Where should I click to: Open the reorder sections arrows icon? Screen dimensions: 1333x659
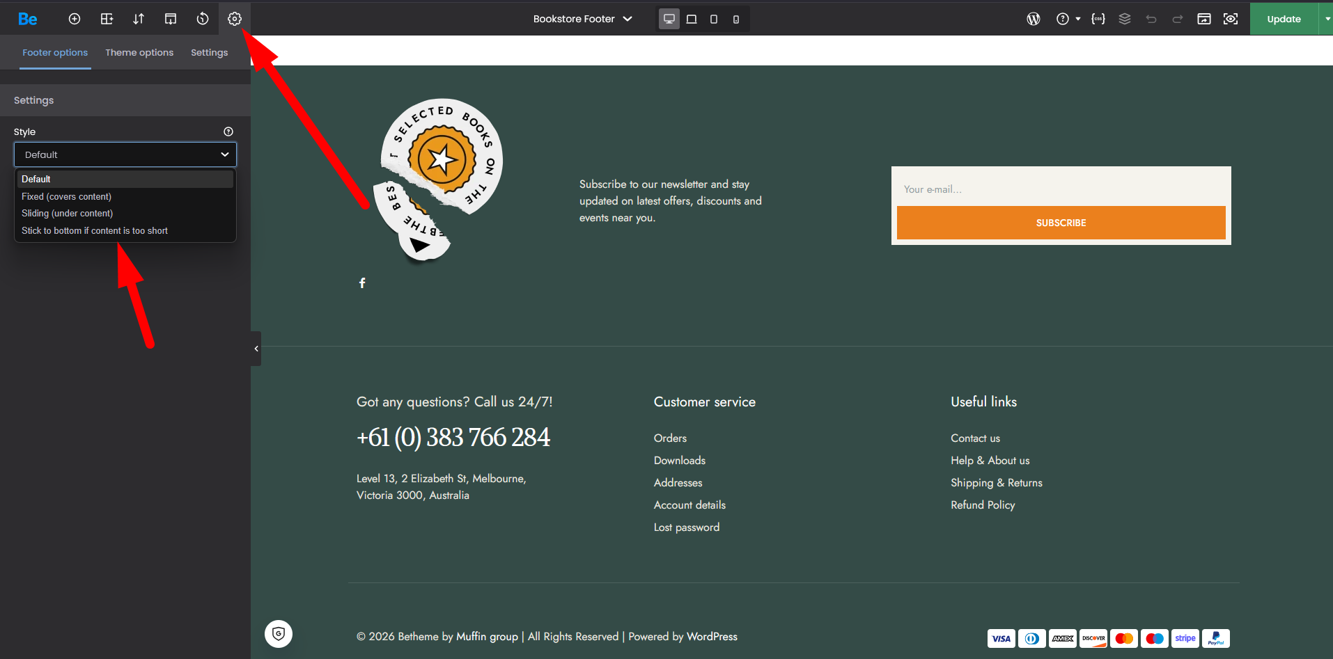139,19
